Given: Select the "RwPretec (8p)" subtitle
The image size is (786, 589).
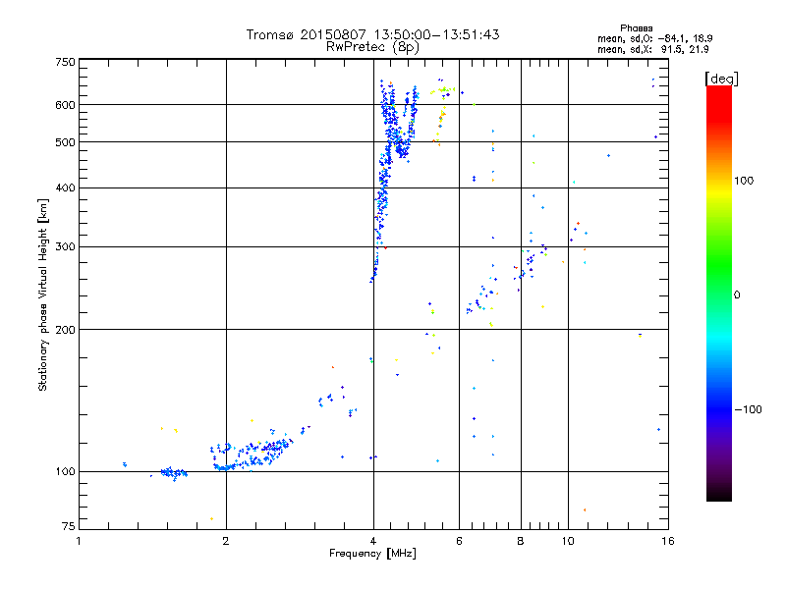Looking at the screenshot, I should pos(372,47).
